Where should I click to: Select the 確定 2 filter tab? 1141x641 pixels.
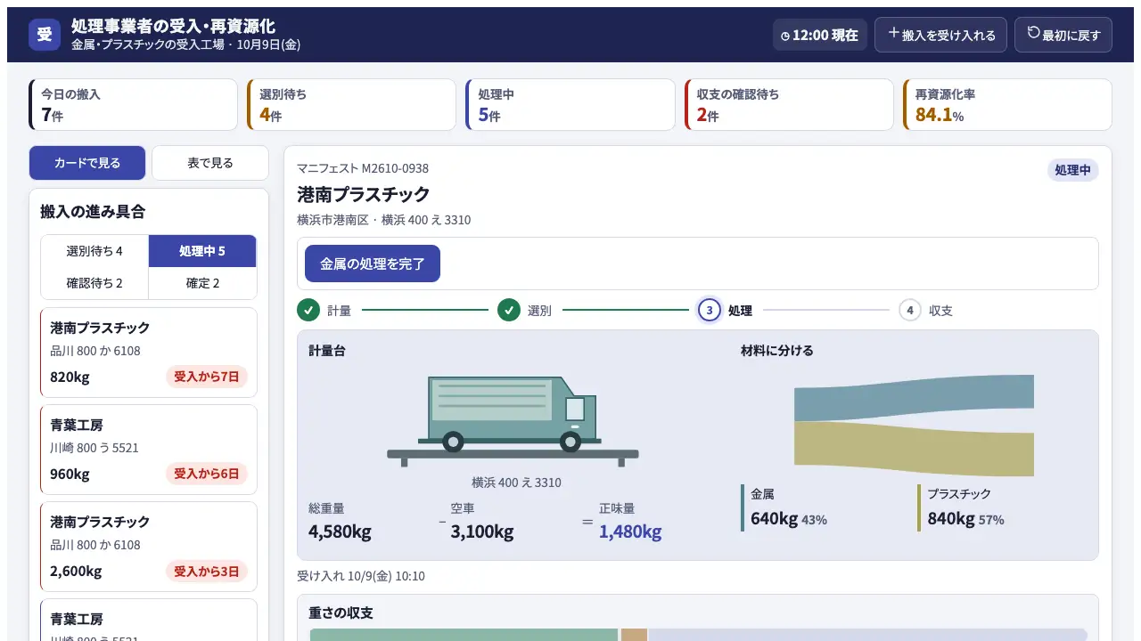(202, 283)
